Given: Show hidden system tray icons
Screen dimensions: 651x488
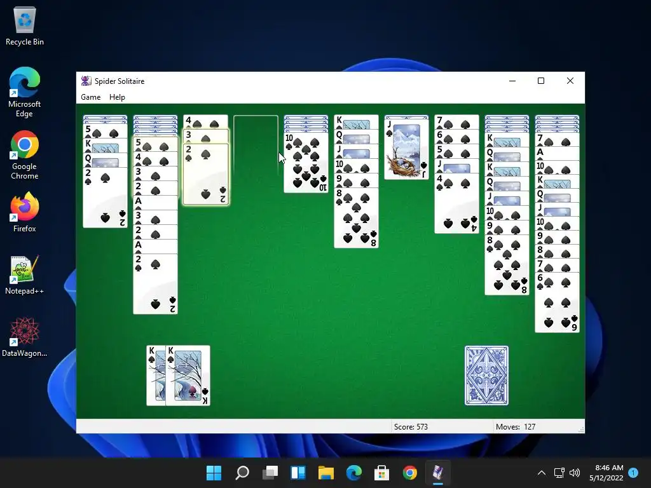Looking at the screenshot, I should point(542,473).
